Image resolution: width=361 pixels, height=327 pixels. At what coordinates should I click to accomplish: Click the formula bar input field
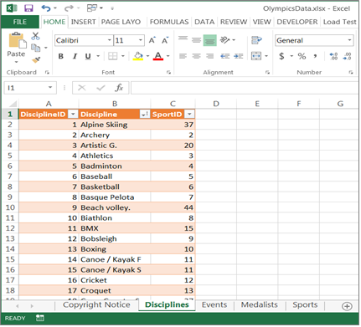[x=245, y=88]
